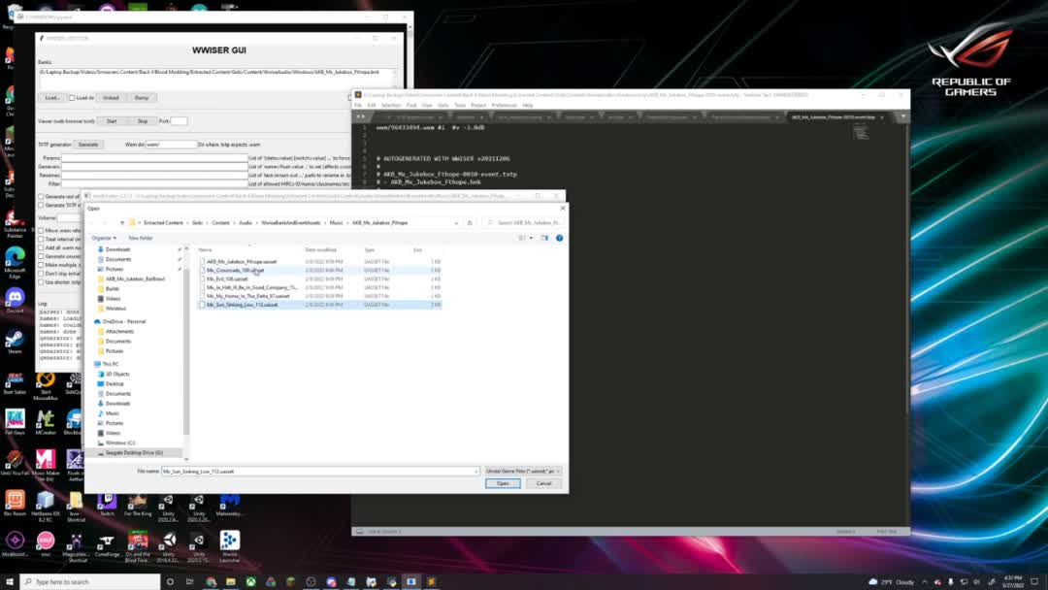
Task: Click New folder in the Open dialog
Action: [x=141, y=238]
